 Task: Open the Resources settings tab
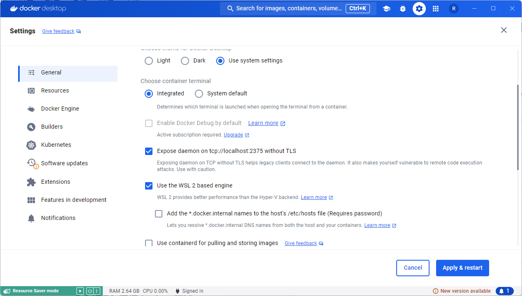[x=68, y=90]
